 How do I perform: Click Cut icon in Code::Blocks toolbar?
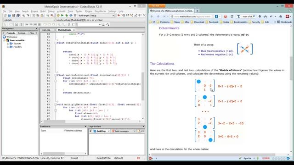point(34,16)
